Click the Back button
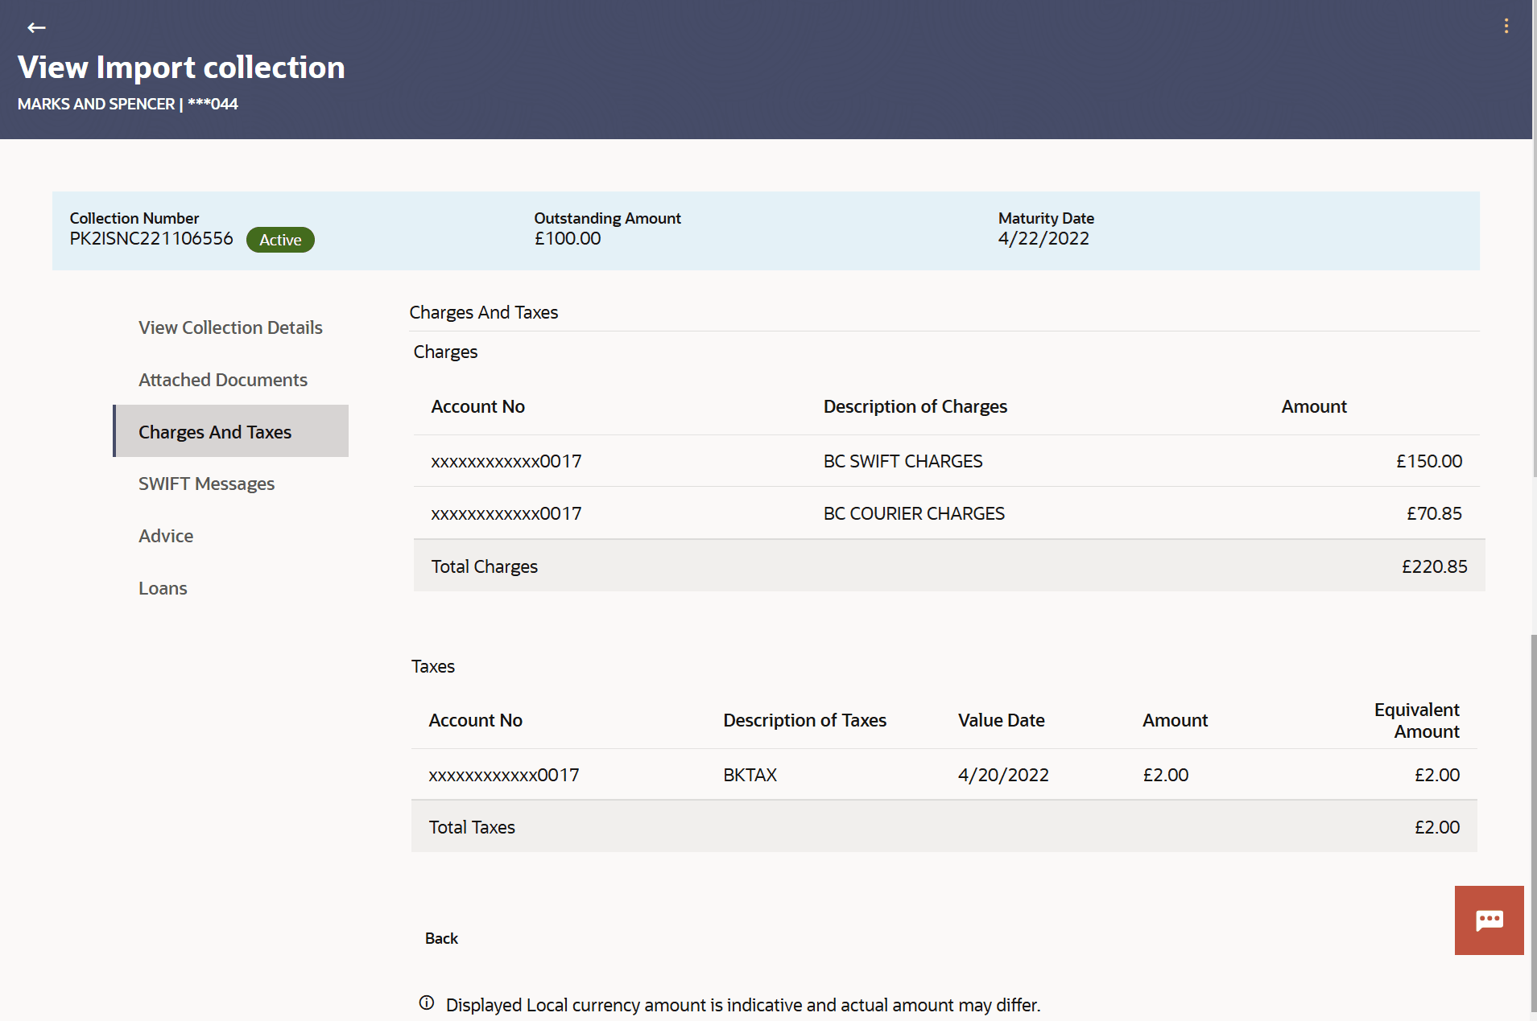Screen dimensions: 1537x1021 point(441,938)
